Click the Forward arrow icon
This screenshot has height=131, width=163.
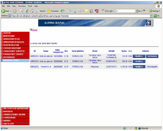[x=15, y=11]
